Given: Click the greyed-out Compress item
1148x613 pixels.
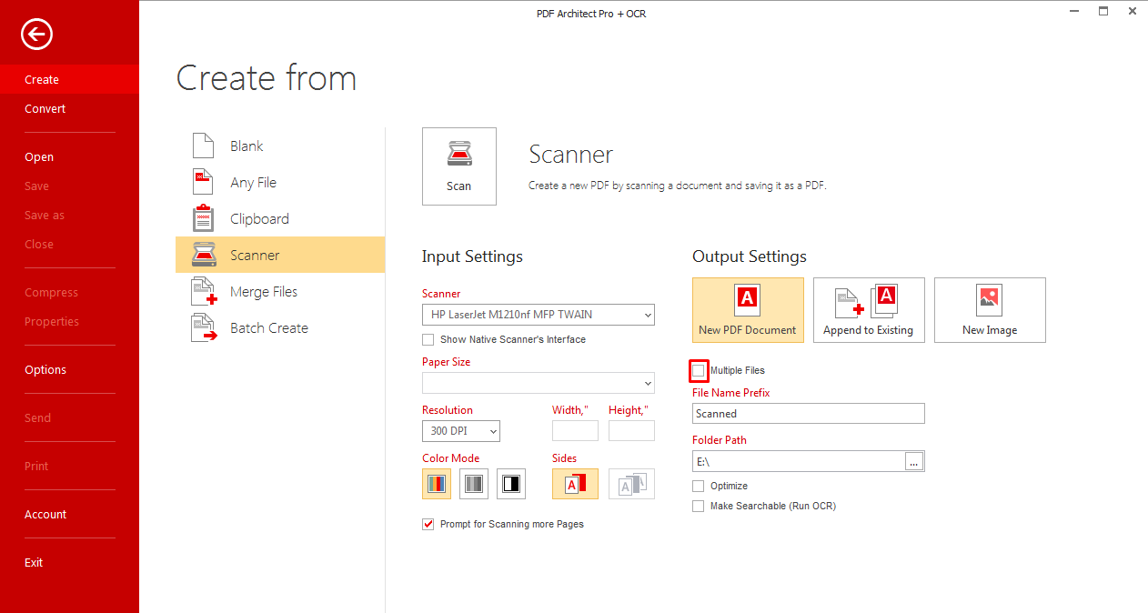Looking at the screenshot, I should tap(69, 292).
